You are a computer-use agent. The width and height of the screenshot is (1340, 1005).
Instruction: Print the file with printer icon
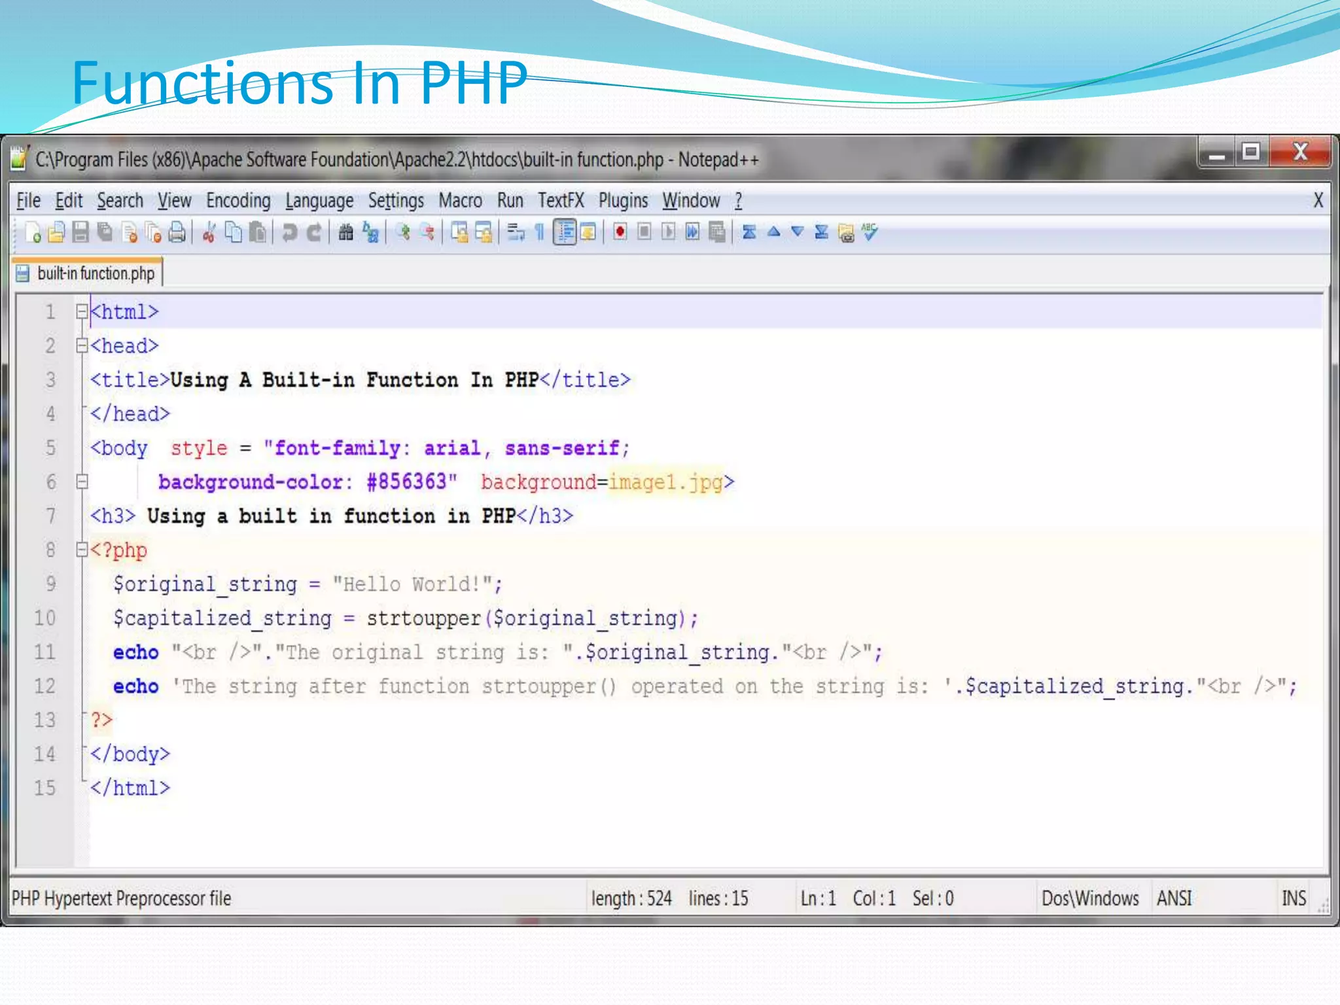177,232
